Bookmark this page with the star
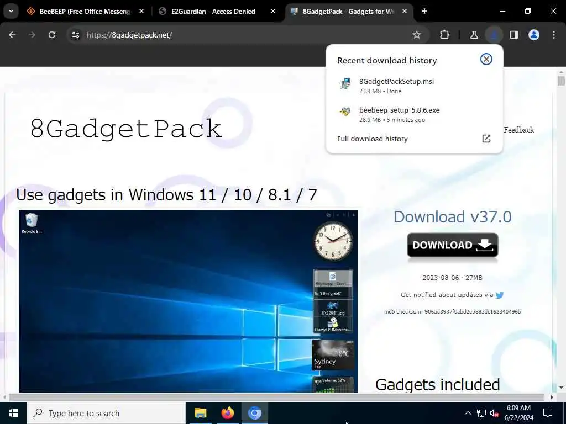The width and height of the screenshot is (566, 424). point(417,35)
